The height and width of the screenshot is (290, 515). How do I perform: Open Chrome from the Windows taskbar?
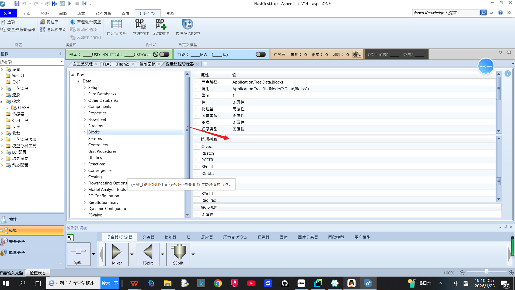[x=218, y=283]
